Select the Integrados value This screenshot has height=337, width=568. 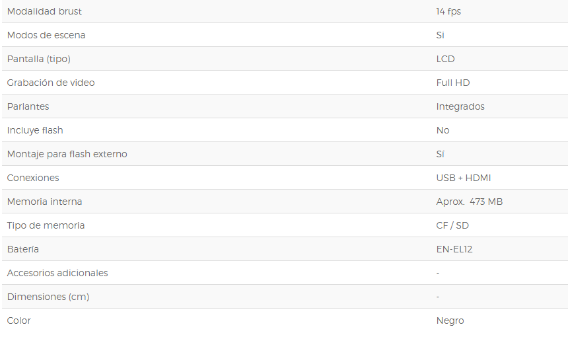coord(460,107)
